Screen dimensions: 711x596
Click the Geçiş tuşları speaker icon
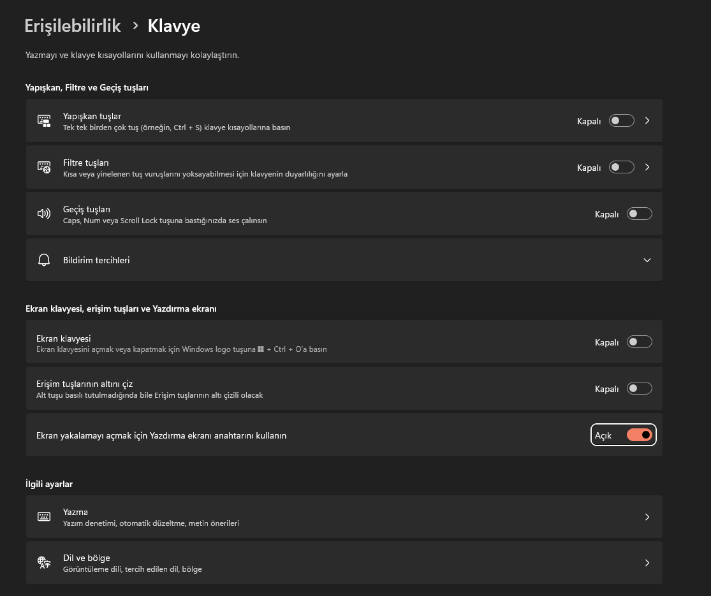pos(44,214)
